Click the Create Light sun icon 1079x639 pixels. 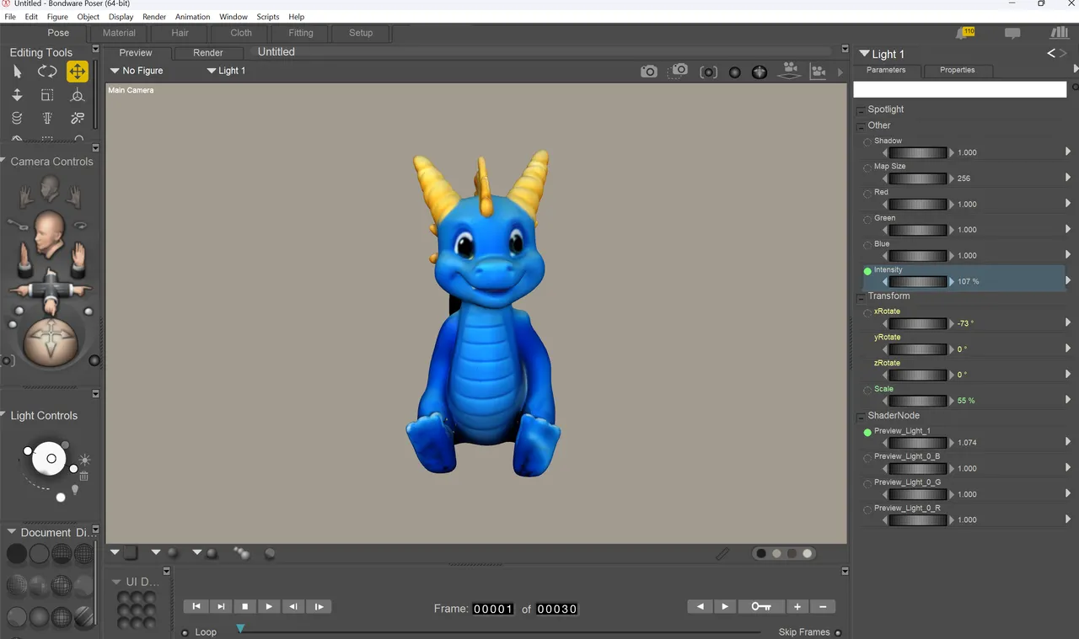(84, 461)
